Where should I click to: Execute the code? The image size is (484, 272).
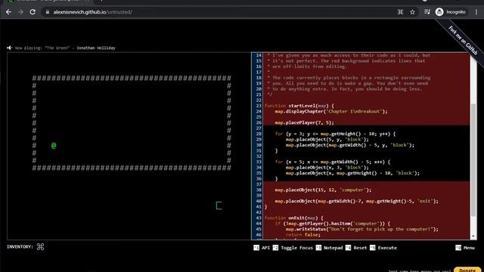click(383, 248)
